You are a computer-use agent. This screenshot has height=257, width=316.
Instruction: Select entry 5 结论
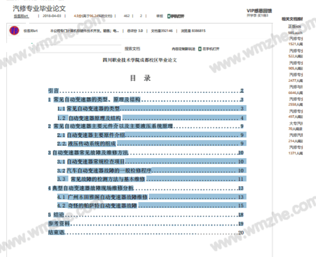coord(146,215)
